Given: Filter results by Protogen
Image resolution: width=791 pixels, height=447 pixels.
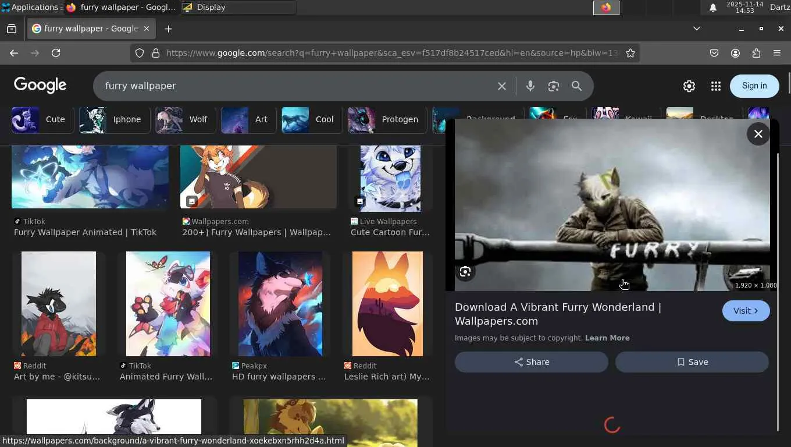Looking at the screenshot, I should 387,119.
